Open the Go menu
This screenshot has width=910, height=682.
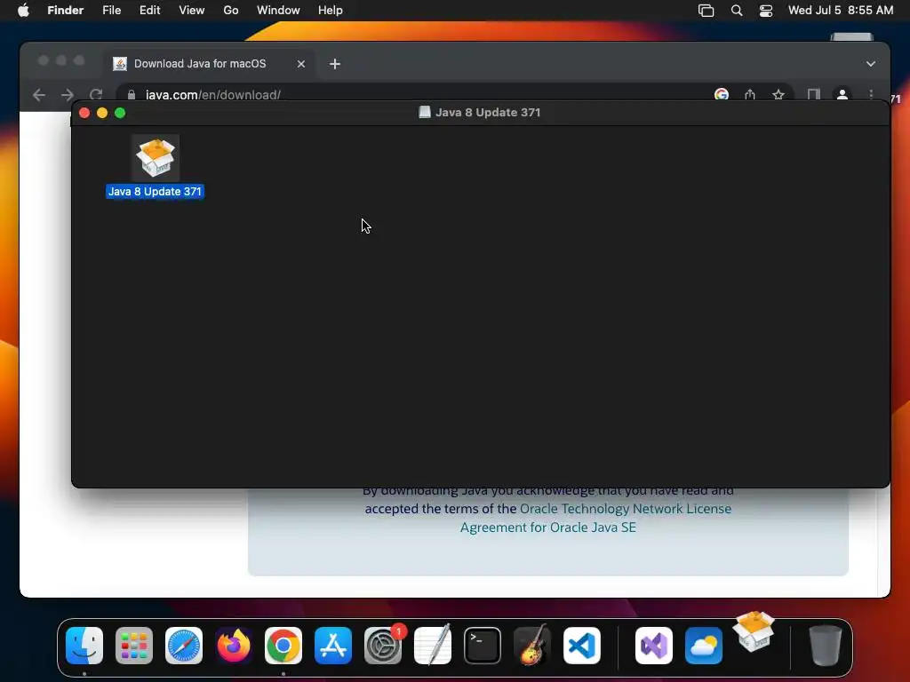pos(231,11)
